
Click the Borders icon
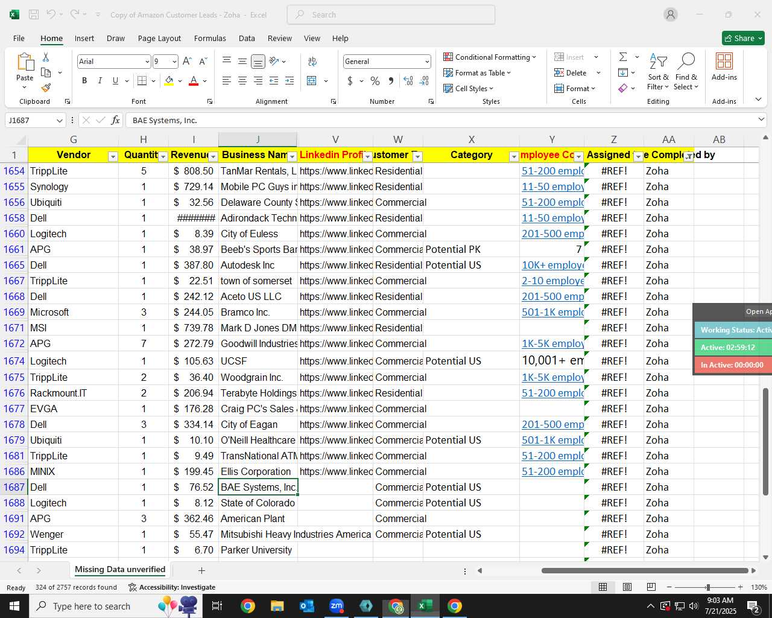tap(142, 81)
